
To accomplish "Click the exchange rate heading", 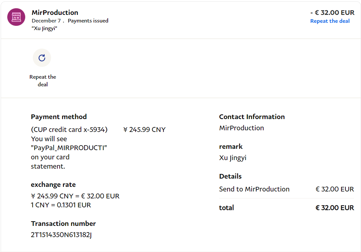I will pyautogui.click(x=53, y=185).
